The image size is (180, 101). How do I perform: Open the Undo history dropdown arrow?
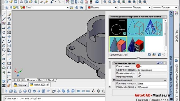(x=56, y=2)
